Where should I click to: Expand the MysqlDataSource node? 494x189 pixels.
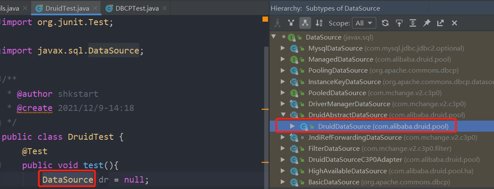pyautogui.click(x=282, y=48)
